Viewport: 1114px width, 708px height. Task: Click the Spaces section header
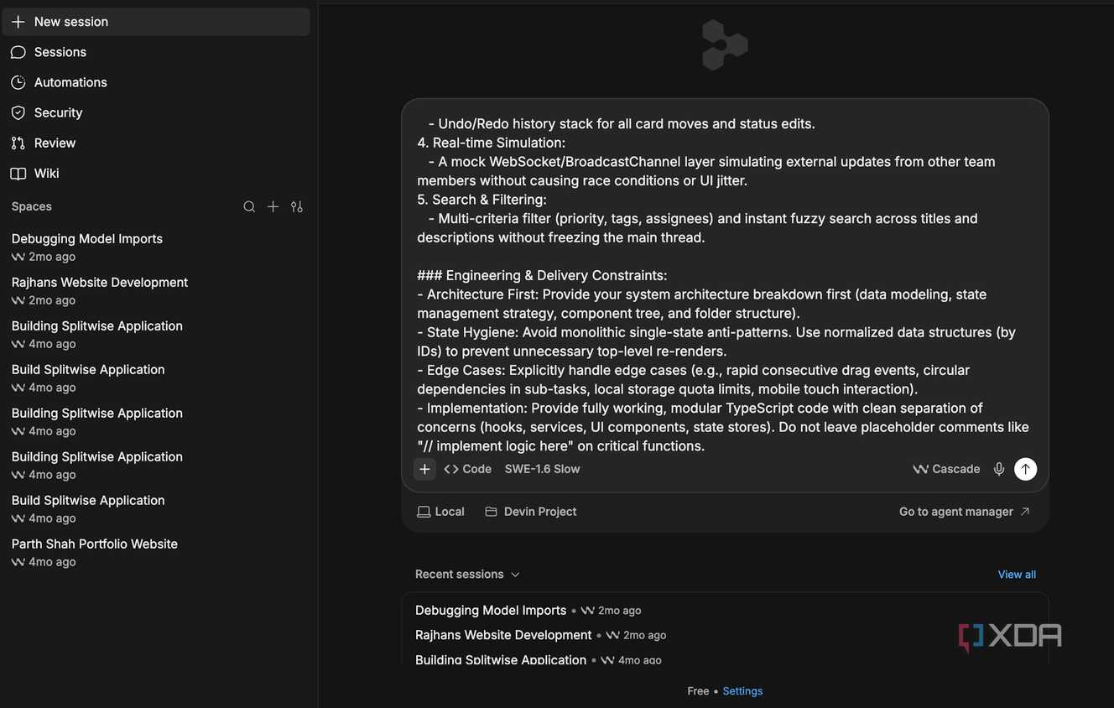click(32, 206)
